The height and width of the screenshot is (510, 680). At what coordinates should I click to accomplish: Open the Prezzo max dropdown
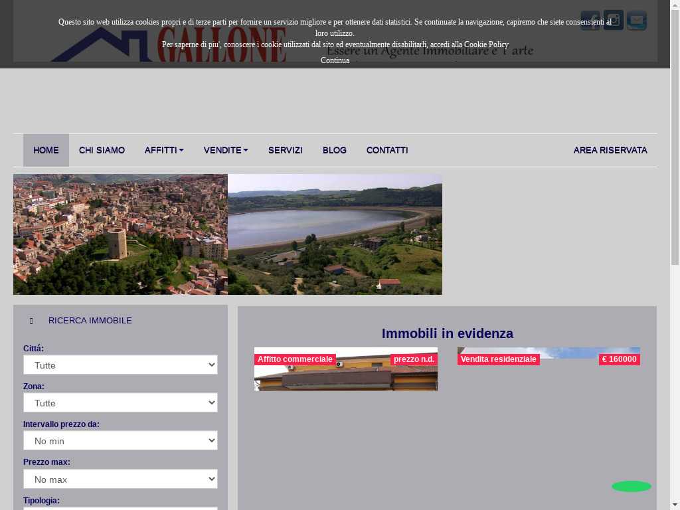coord(120,479)
